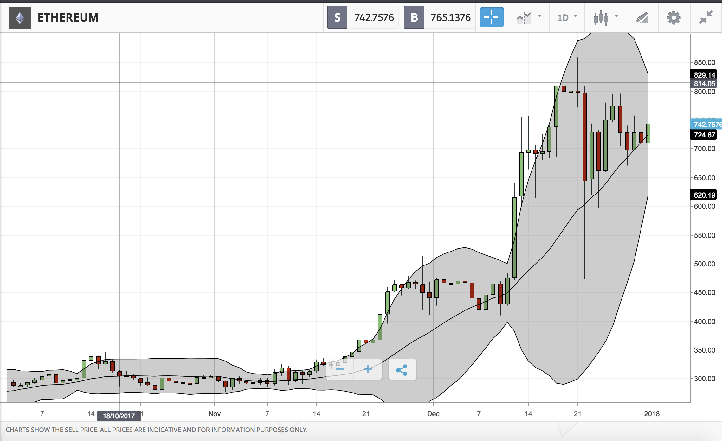The height and width of the screenshot is (441, 722).
Task: Click the sell price 742.7576
Action: click(x=374, y=17)
